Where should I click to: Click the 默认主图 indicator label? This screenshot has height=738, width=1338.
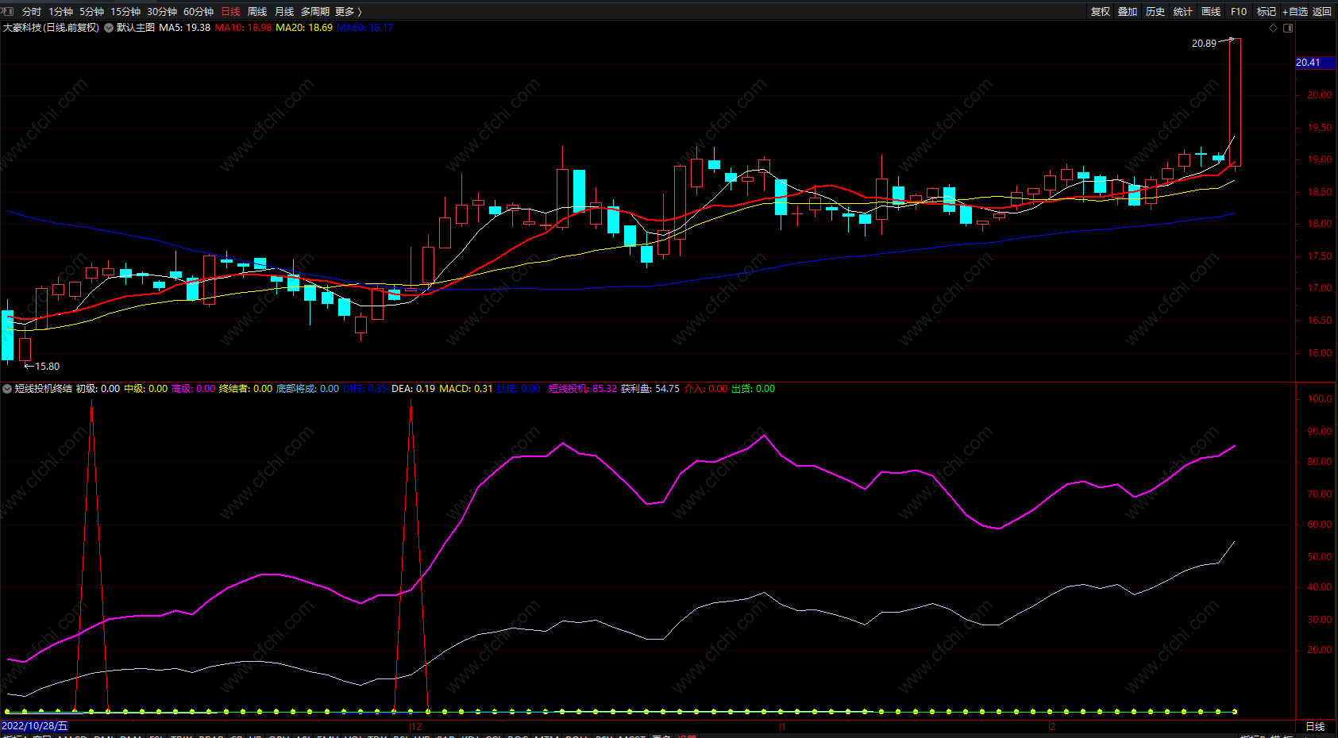[x=136, y=28]
